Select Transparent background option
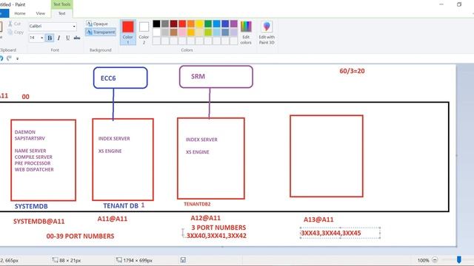This screenshot has height=266, width=474. coord(101,32)
